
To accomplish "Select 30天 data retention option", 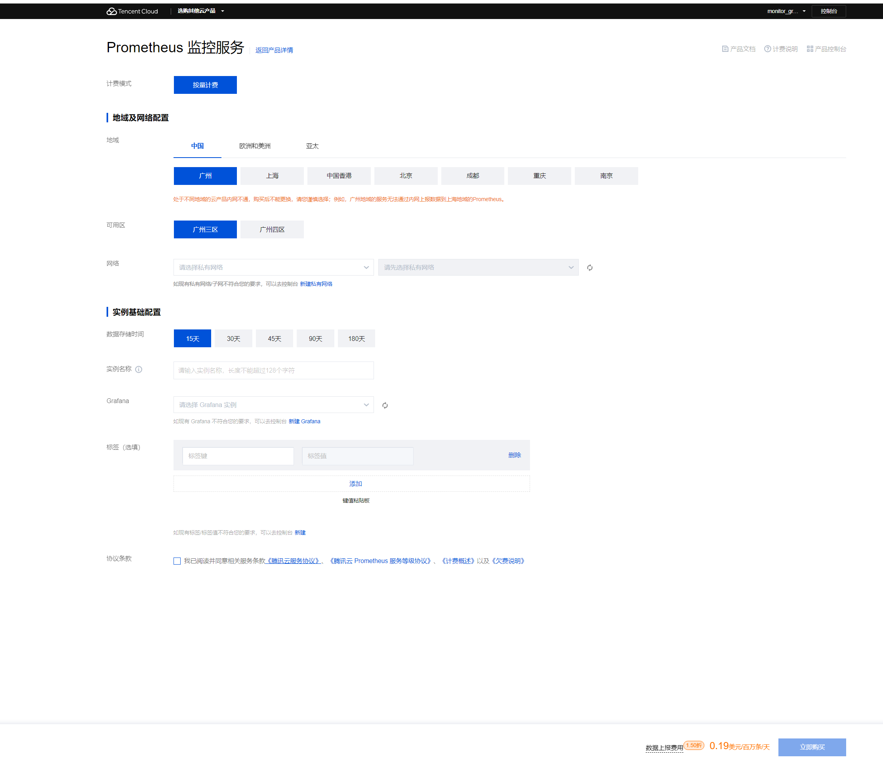I will pos(233,339).
